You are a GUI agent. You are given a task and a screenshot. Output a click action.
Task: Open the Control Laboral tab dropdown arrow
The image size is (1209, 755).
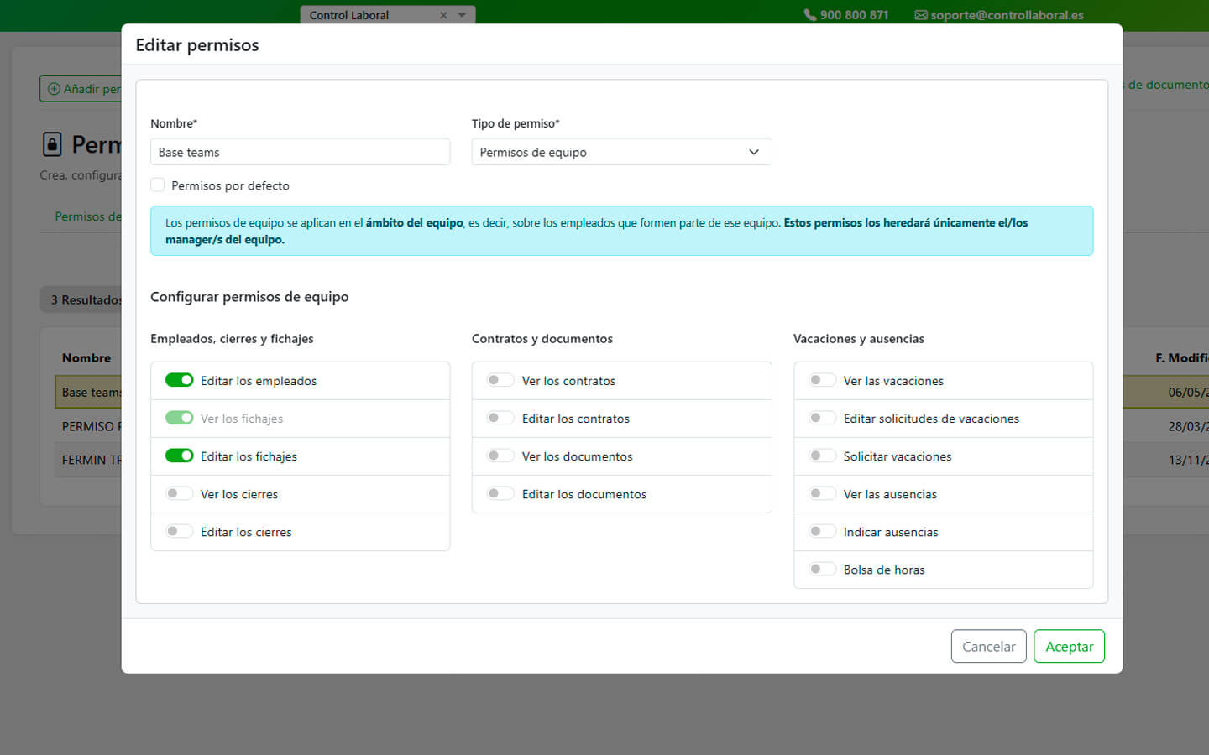coord(462,15)
